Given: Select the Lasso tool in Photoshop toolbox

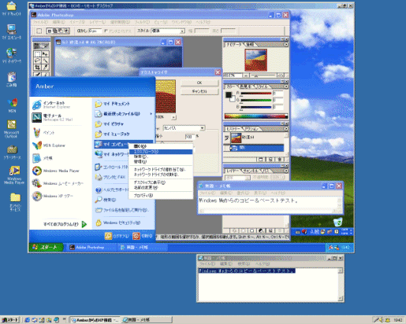Looking at the screenshot, I should pos(37,61).
